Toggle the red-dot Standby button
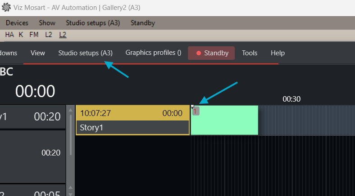The height and width of the screenshot is (196, 355). click(x=211, y=53)
